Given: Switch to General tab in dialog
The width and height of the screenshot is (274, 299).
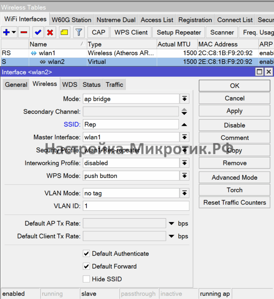Looking at the screenshot, I should tap(16, 84).
